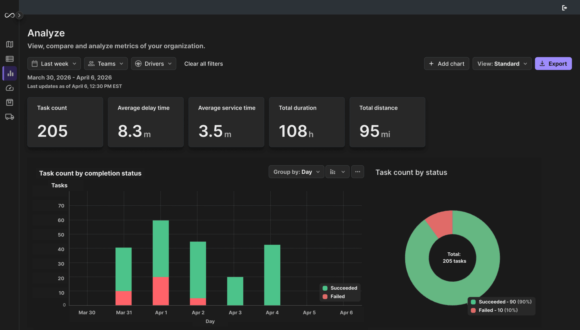
Task: Select the Analyze bar chart sidebar icon
Action: point(10,73)
